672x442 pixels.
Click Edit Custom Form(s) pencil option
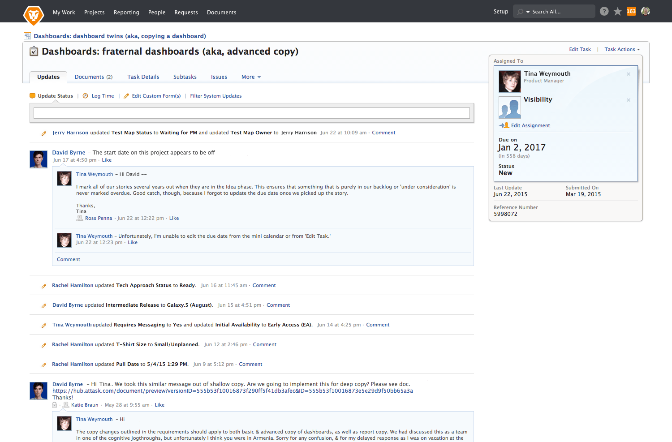(x=152, y=96)
